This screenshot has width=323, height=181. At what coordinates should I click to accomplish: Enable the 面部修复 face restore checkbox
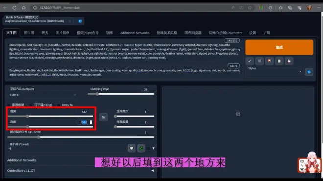click(9, 105)
